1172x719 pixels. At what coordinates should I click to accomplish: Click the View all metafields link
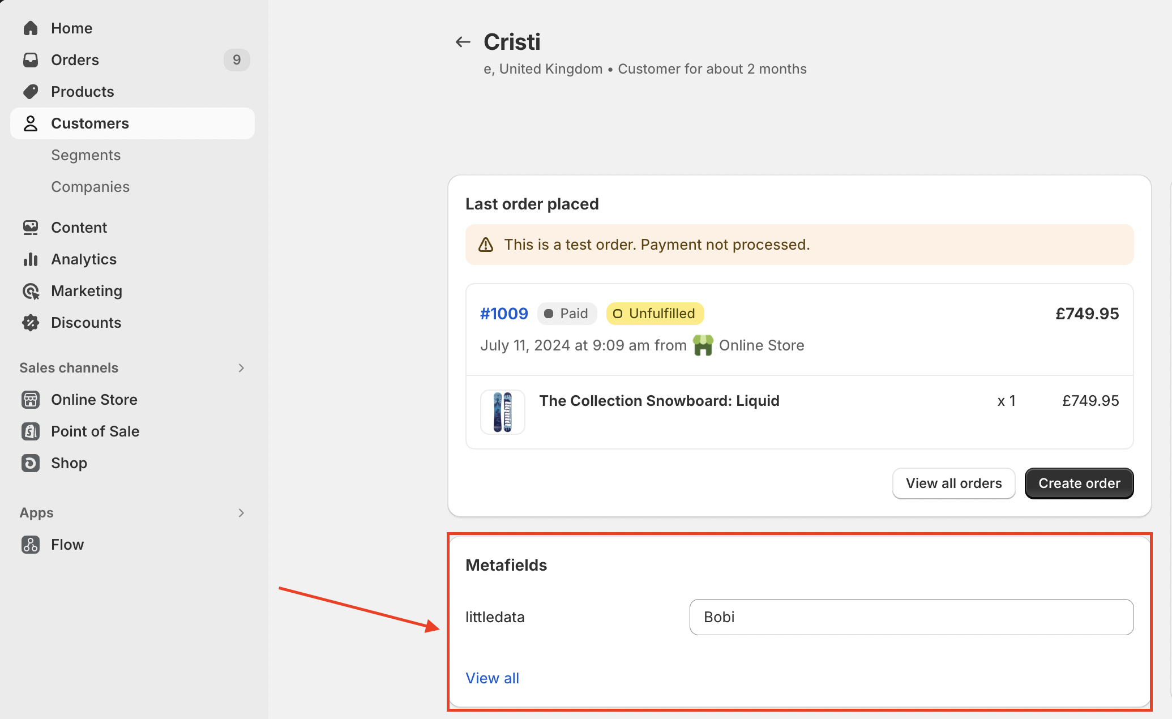493,678
